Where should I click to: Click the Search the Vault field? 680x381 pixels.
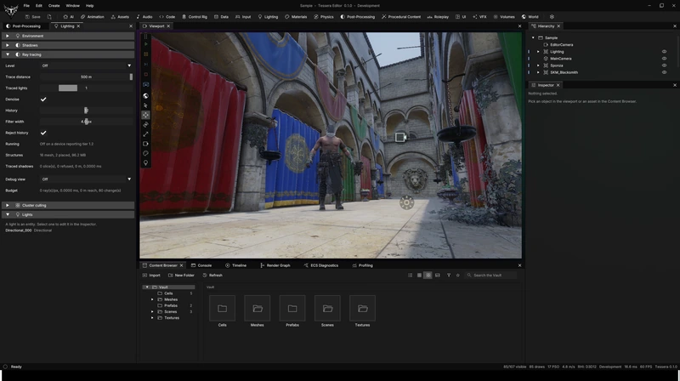[x=491, y=275]
